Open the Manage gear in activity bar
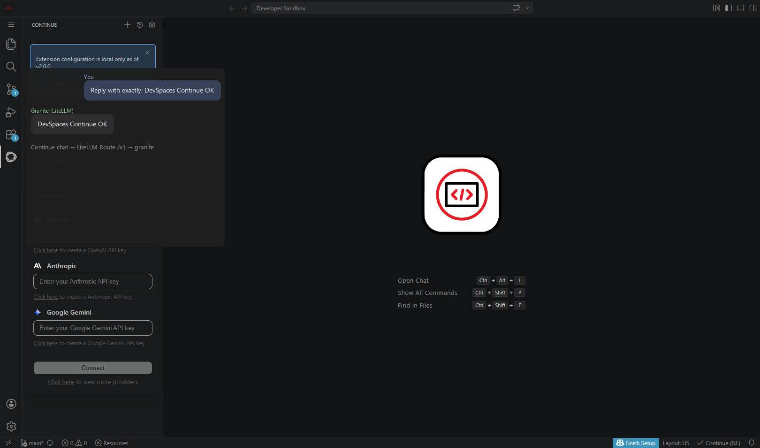This screenshot has height=448, width=760. coord(11,426)
